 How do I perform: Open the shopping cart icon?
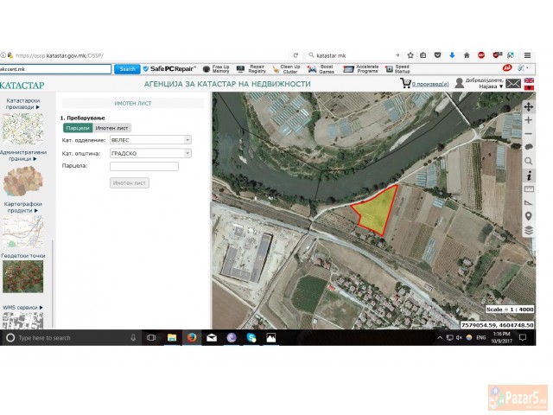tap(404, 84)
